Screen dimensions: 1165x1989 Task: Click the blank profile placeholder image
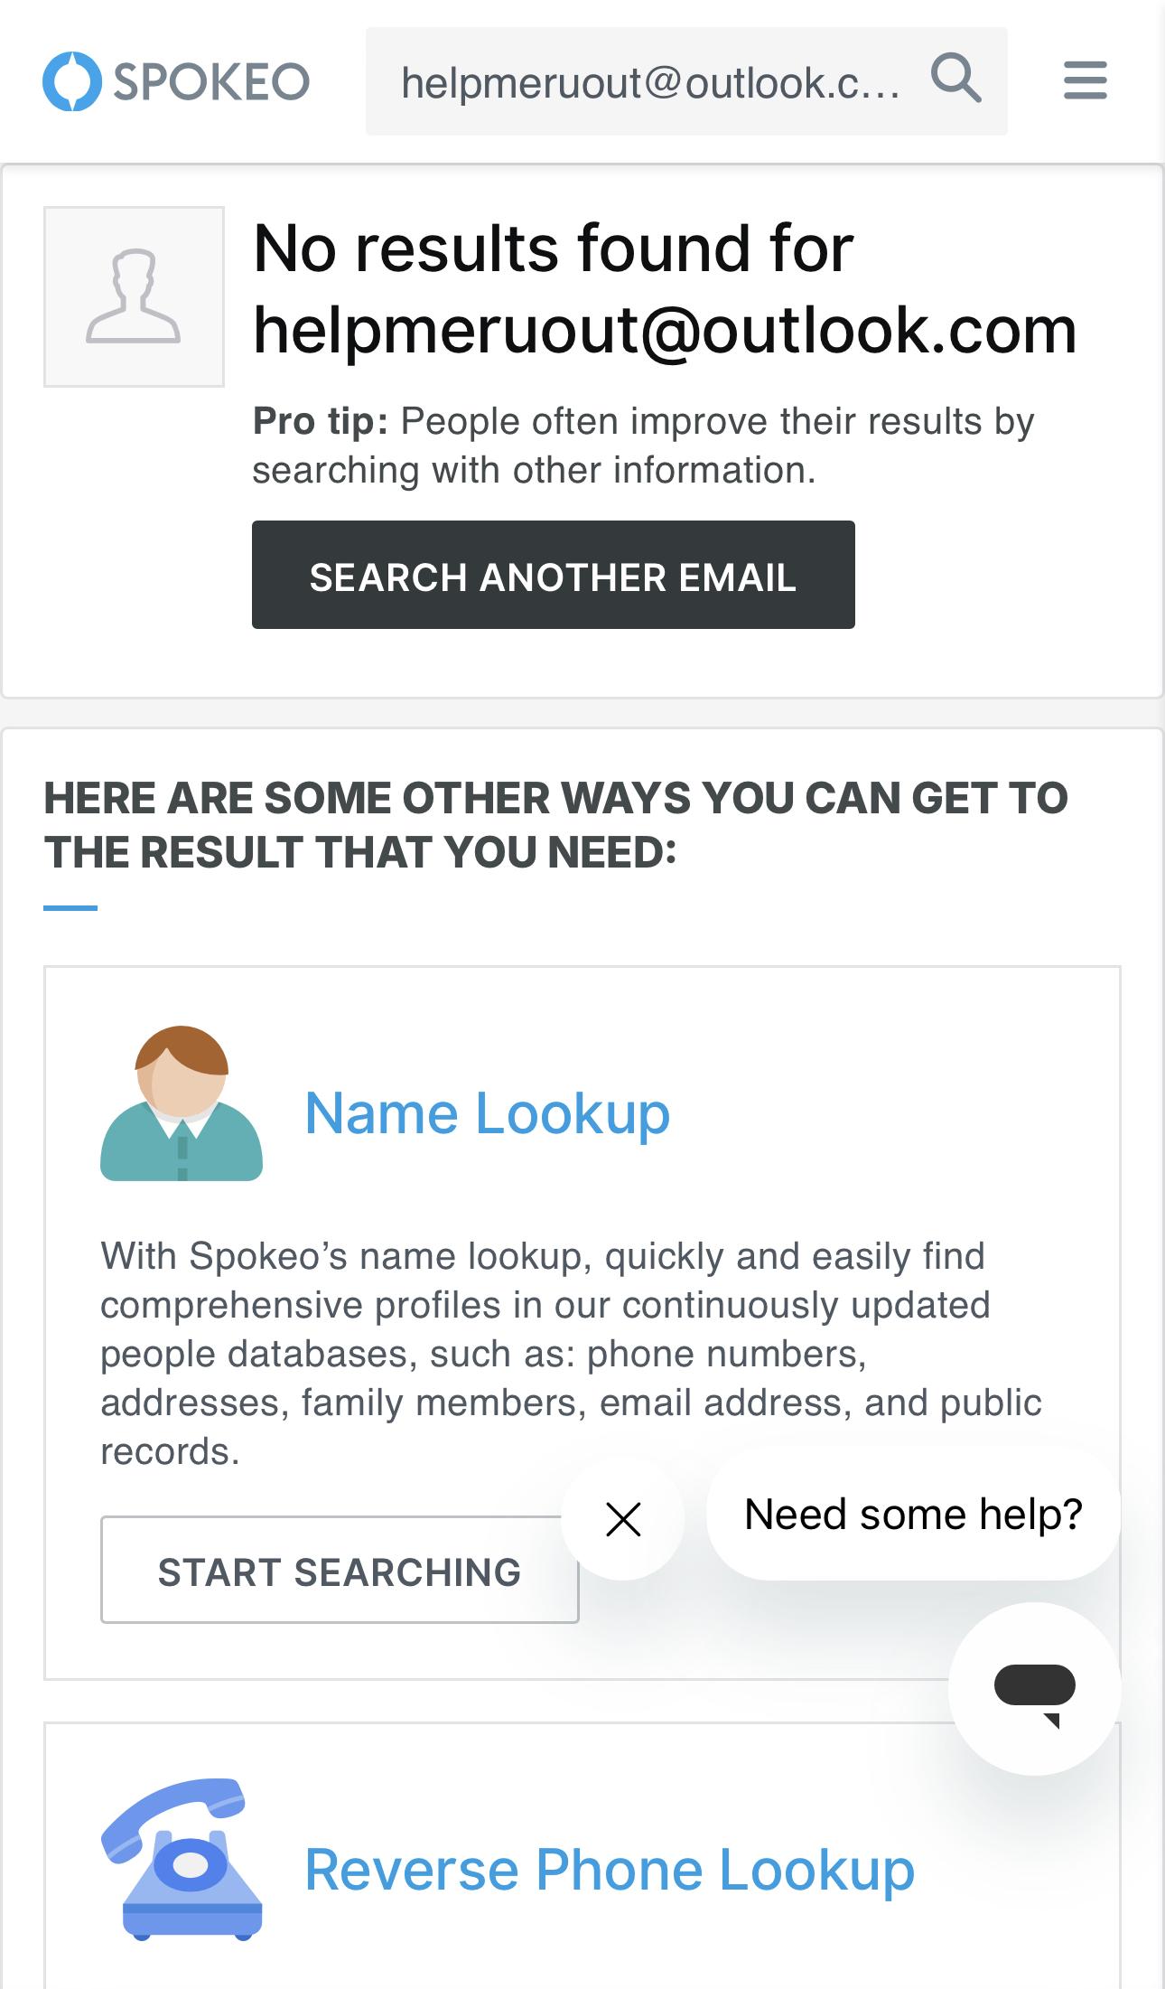[134, 296]
